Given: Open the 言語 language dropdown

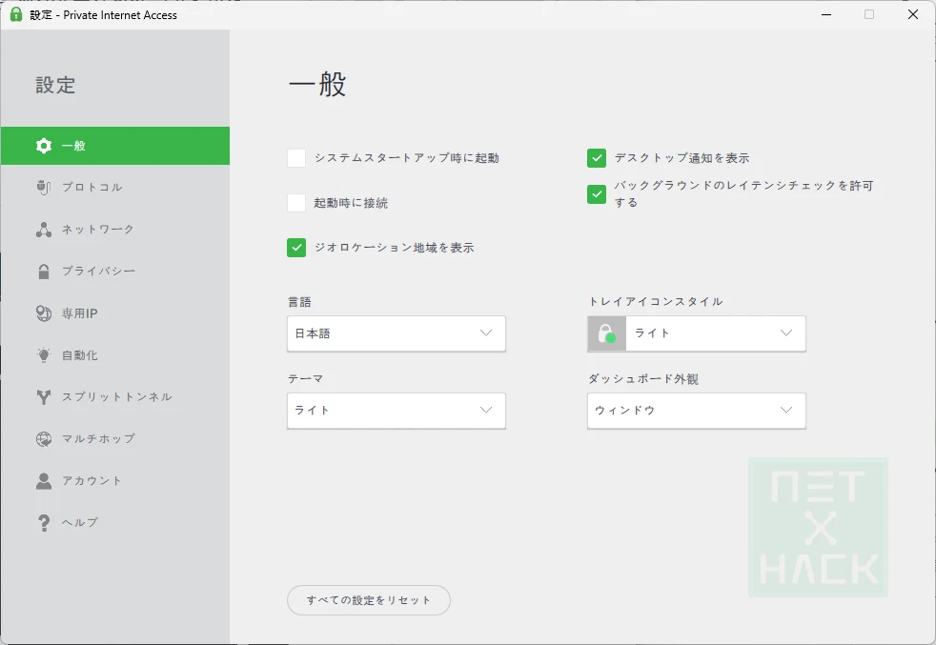Looking at the screenshot, I should point(396,333).
